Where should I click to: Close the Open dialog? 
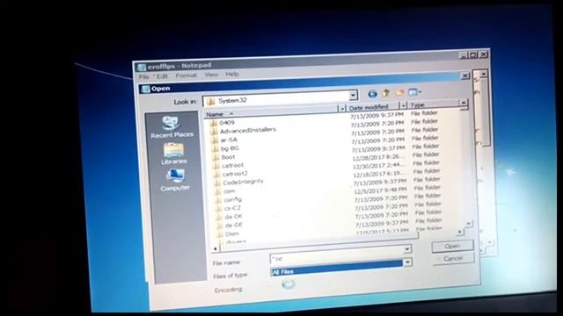pos(465,75)
